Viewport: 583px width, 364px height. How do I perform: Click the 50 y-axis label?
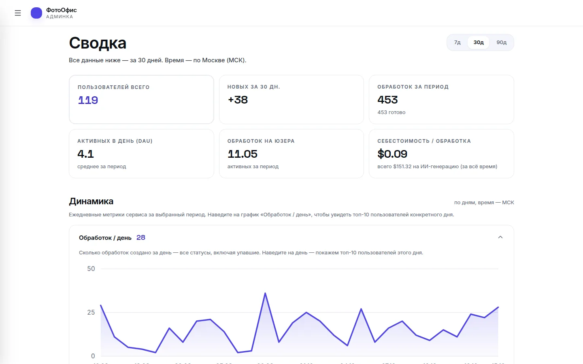pyautogui.click(x=91, y=269)
